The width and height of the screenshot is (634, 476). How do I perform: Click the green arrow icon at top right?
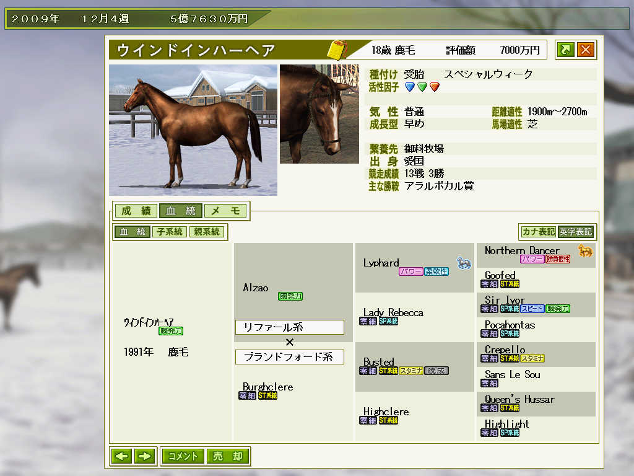(566, 50)
